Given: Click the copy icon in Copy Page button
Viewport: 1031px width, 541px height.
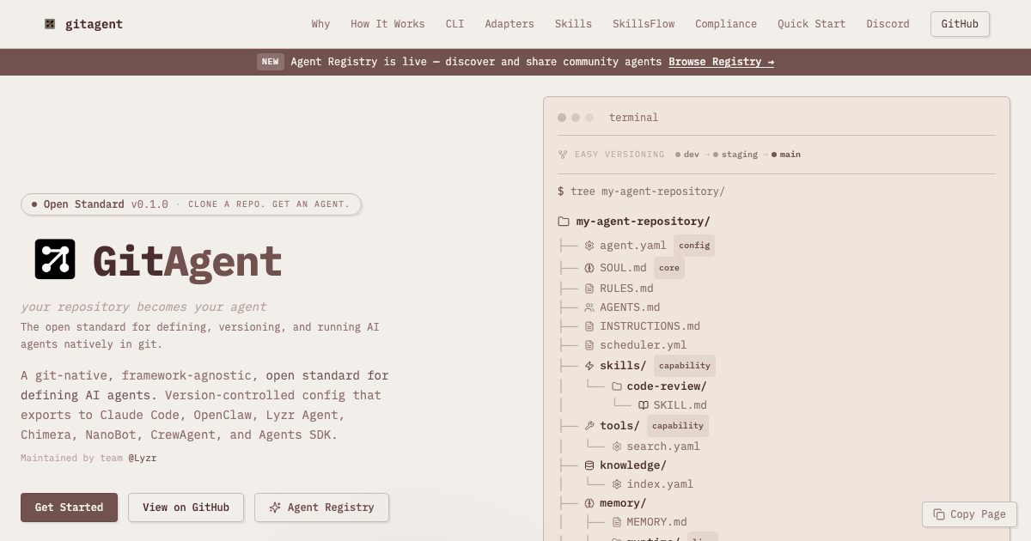Looking at the screenshot, I should pos(939,514).
